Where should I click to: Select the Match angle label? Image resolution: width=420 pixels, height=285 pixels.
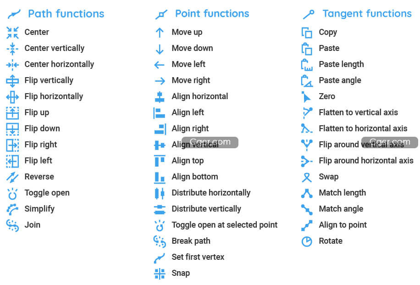pos(341,209)
